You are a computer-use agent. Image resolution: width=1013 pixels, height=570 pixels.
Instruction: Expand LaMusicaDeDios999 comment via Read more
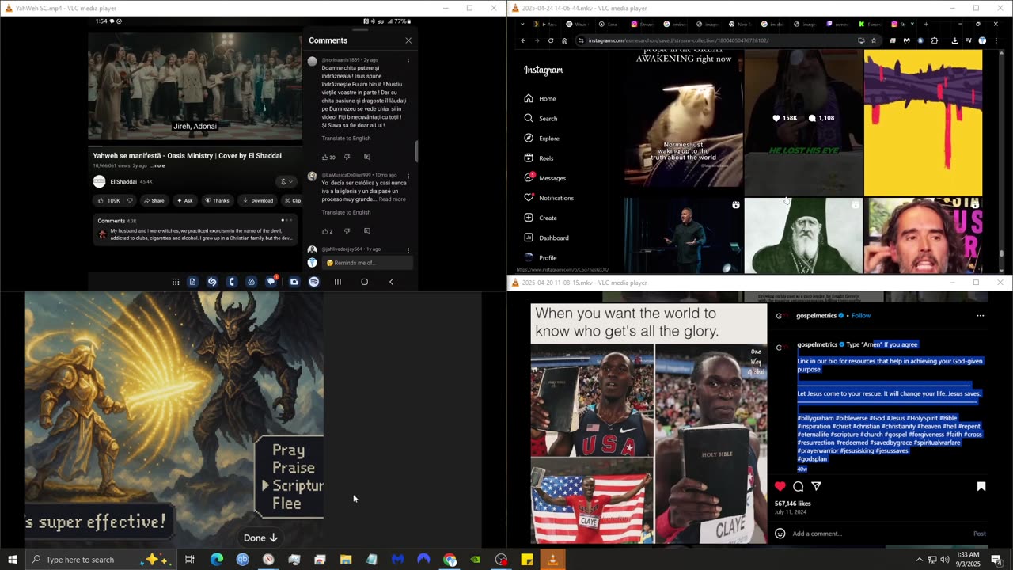pyautogui.click(x=392, y=199)
